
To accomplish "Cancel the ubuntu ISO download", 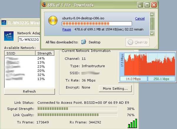I will click(x=140, y=18).
